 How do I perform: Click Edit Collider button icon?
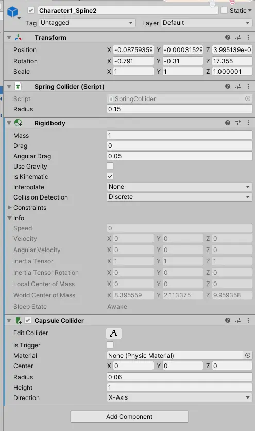tap(114, 334)
